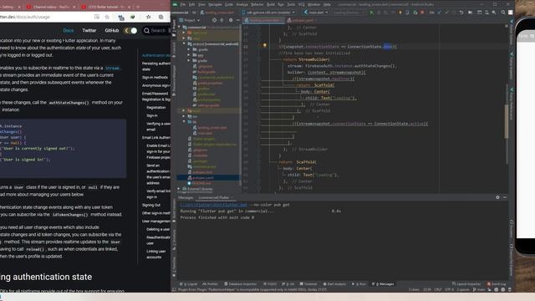Click the Docs link on website
535x301 pixels.
[x=69, y=30]
